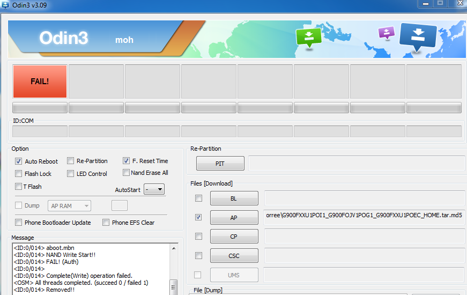The image size is (467, 295).
Task: Click the BL file button
Action: point(234,198)
